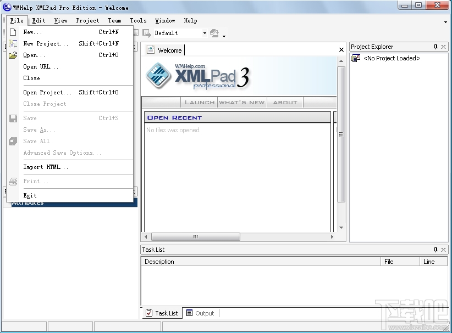Click the scroll up arrow of Welcome page
The width and height of the screenshot is (452, 333).
[341, 61]
